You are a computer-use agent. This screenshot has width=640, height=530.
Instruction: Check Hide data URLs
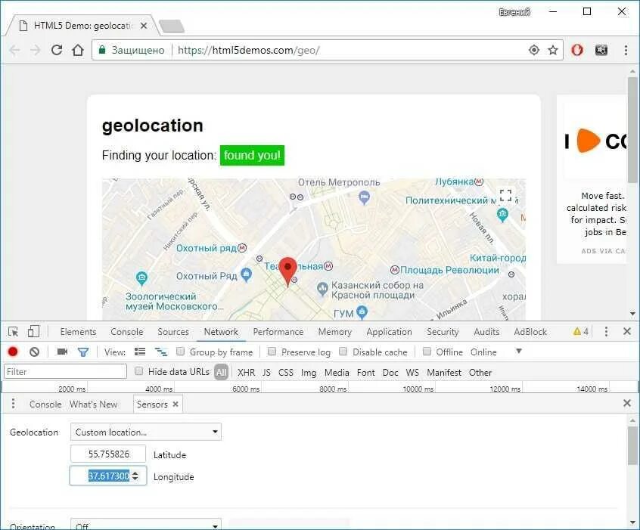coord(138,371)
